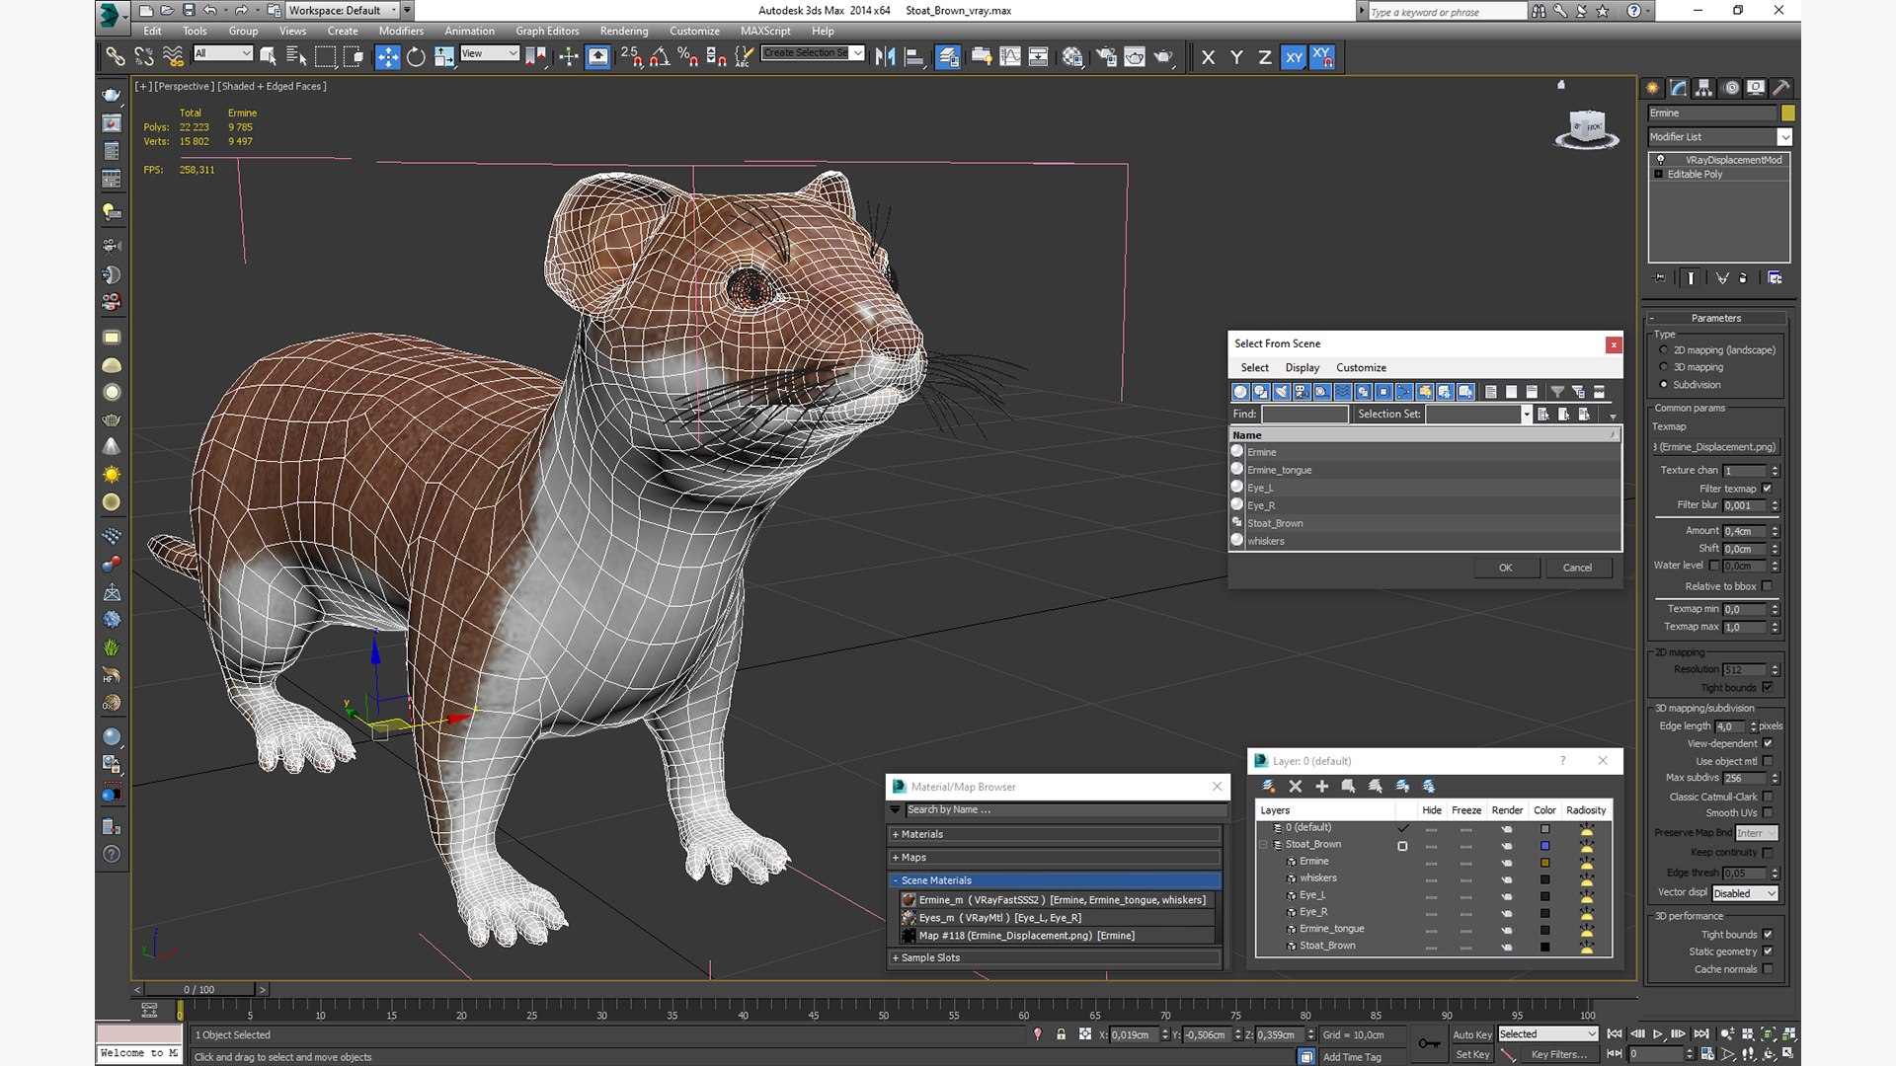Open the MAXScript menu

click(765, 31)
